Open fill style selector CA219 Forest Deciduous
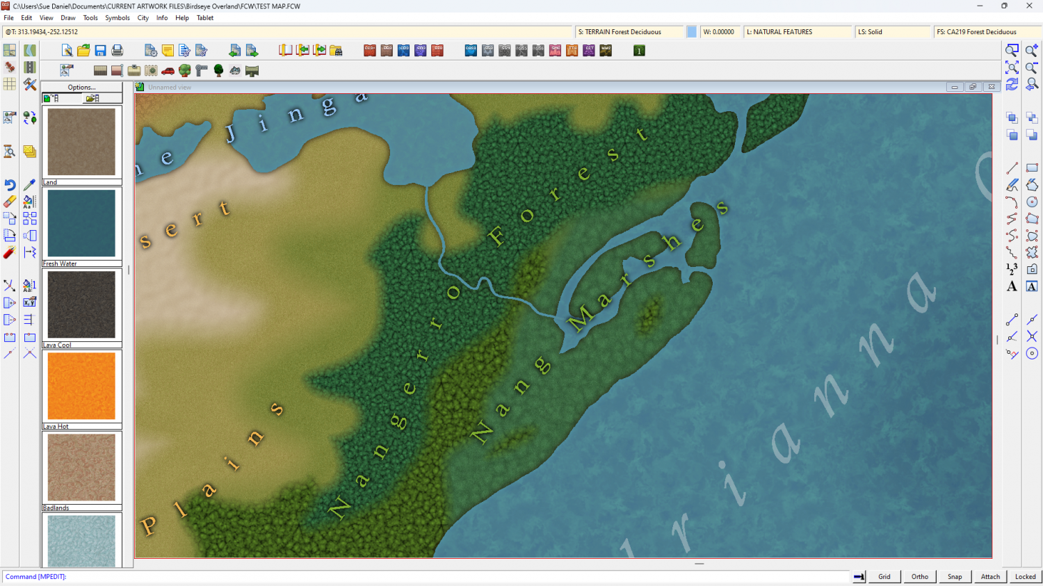This screenshot has width=1043, height=586. (x=987, y=32)
